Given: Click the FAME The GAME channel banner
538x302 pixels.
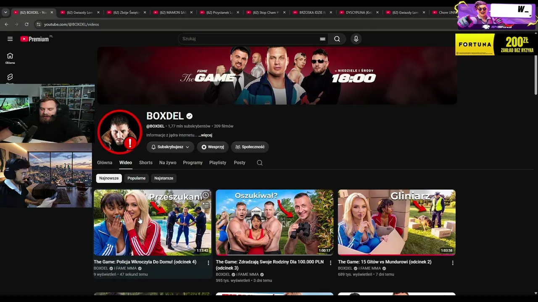Looking at the screenshot, I should click(x=277, y=75).
